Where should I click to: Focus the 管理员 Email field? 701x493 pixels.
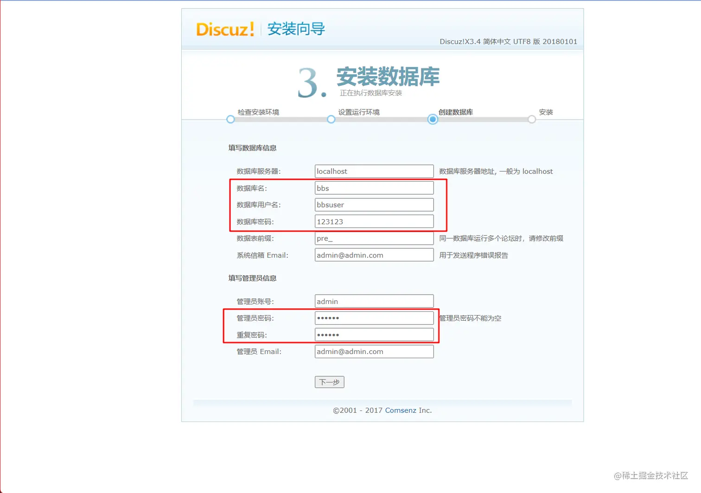(x=374, y=351)
